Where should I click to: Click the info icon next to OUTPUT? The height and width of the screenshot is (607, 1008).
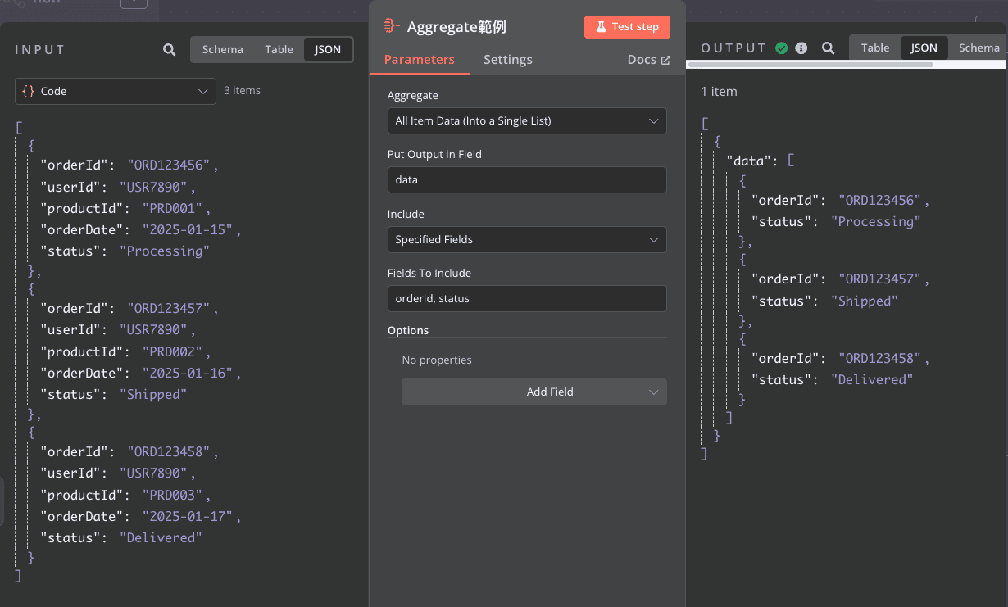point(801,48)
